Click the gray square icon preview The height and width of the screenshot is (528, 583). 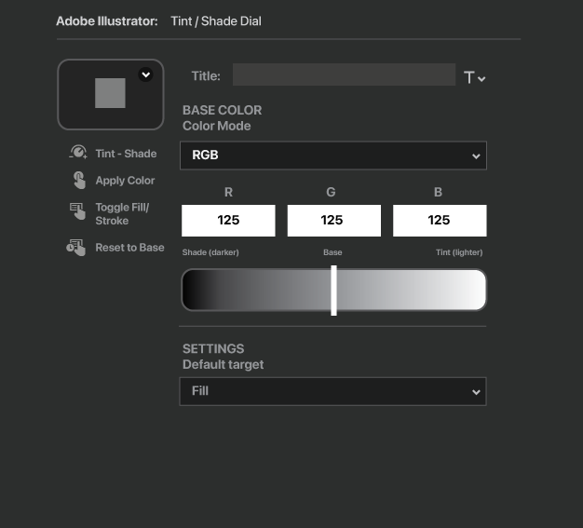tap(110, 93)
